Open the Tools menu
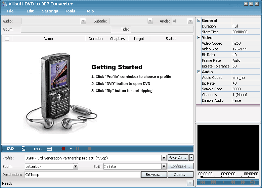 pyautogui.click(x=70, y=11)
